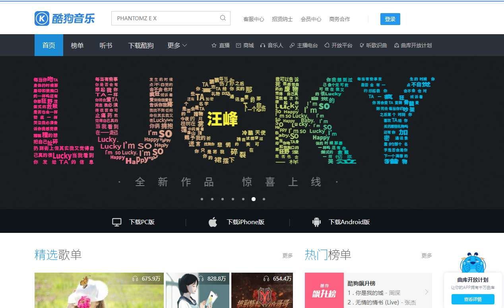This screenshot has height=308, width=504.
Task: Click the Apple icon for iPhone download
Action: [x=213, y=222]
